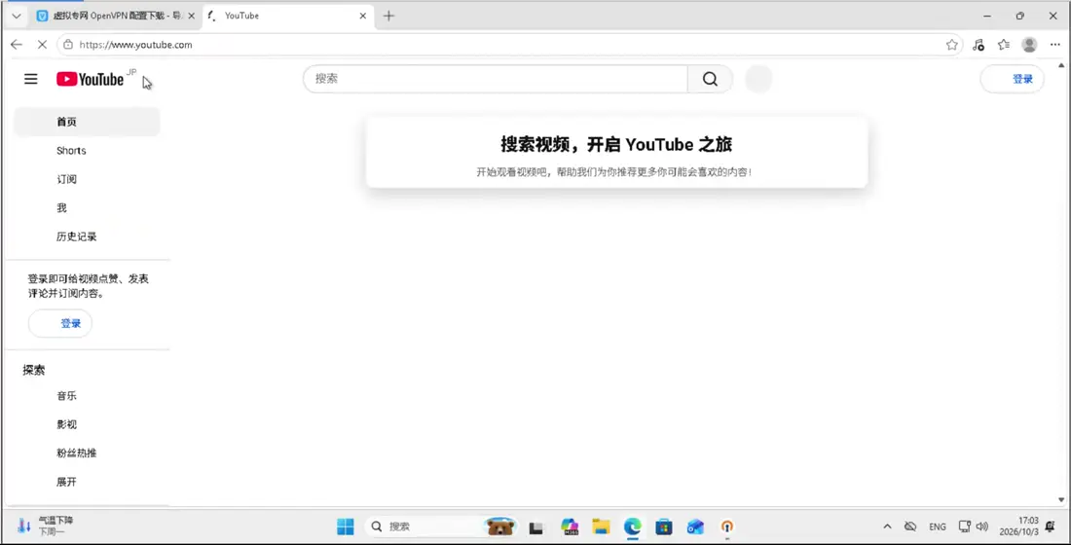Open the volume speaker tray icon
This screenshot has width=1071, height=545.
[982, 527]
